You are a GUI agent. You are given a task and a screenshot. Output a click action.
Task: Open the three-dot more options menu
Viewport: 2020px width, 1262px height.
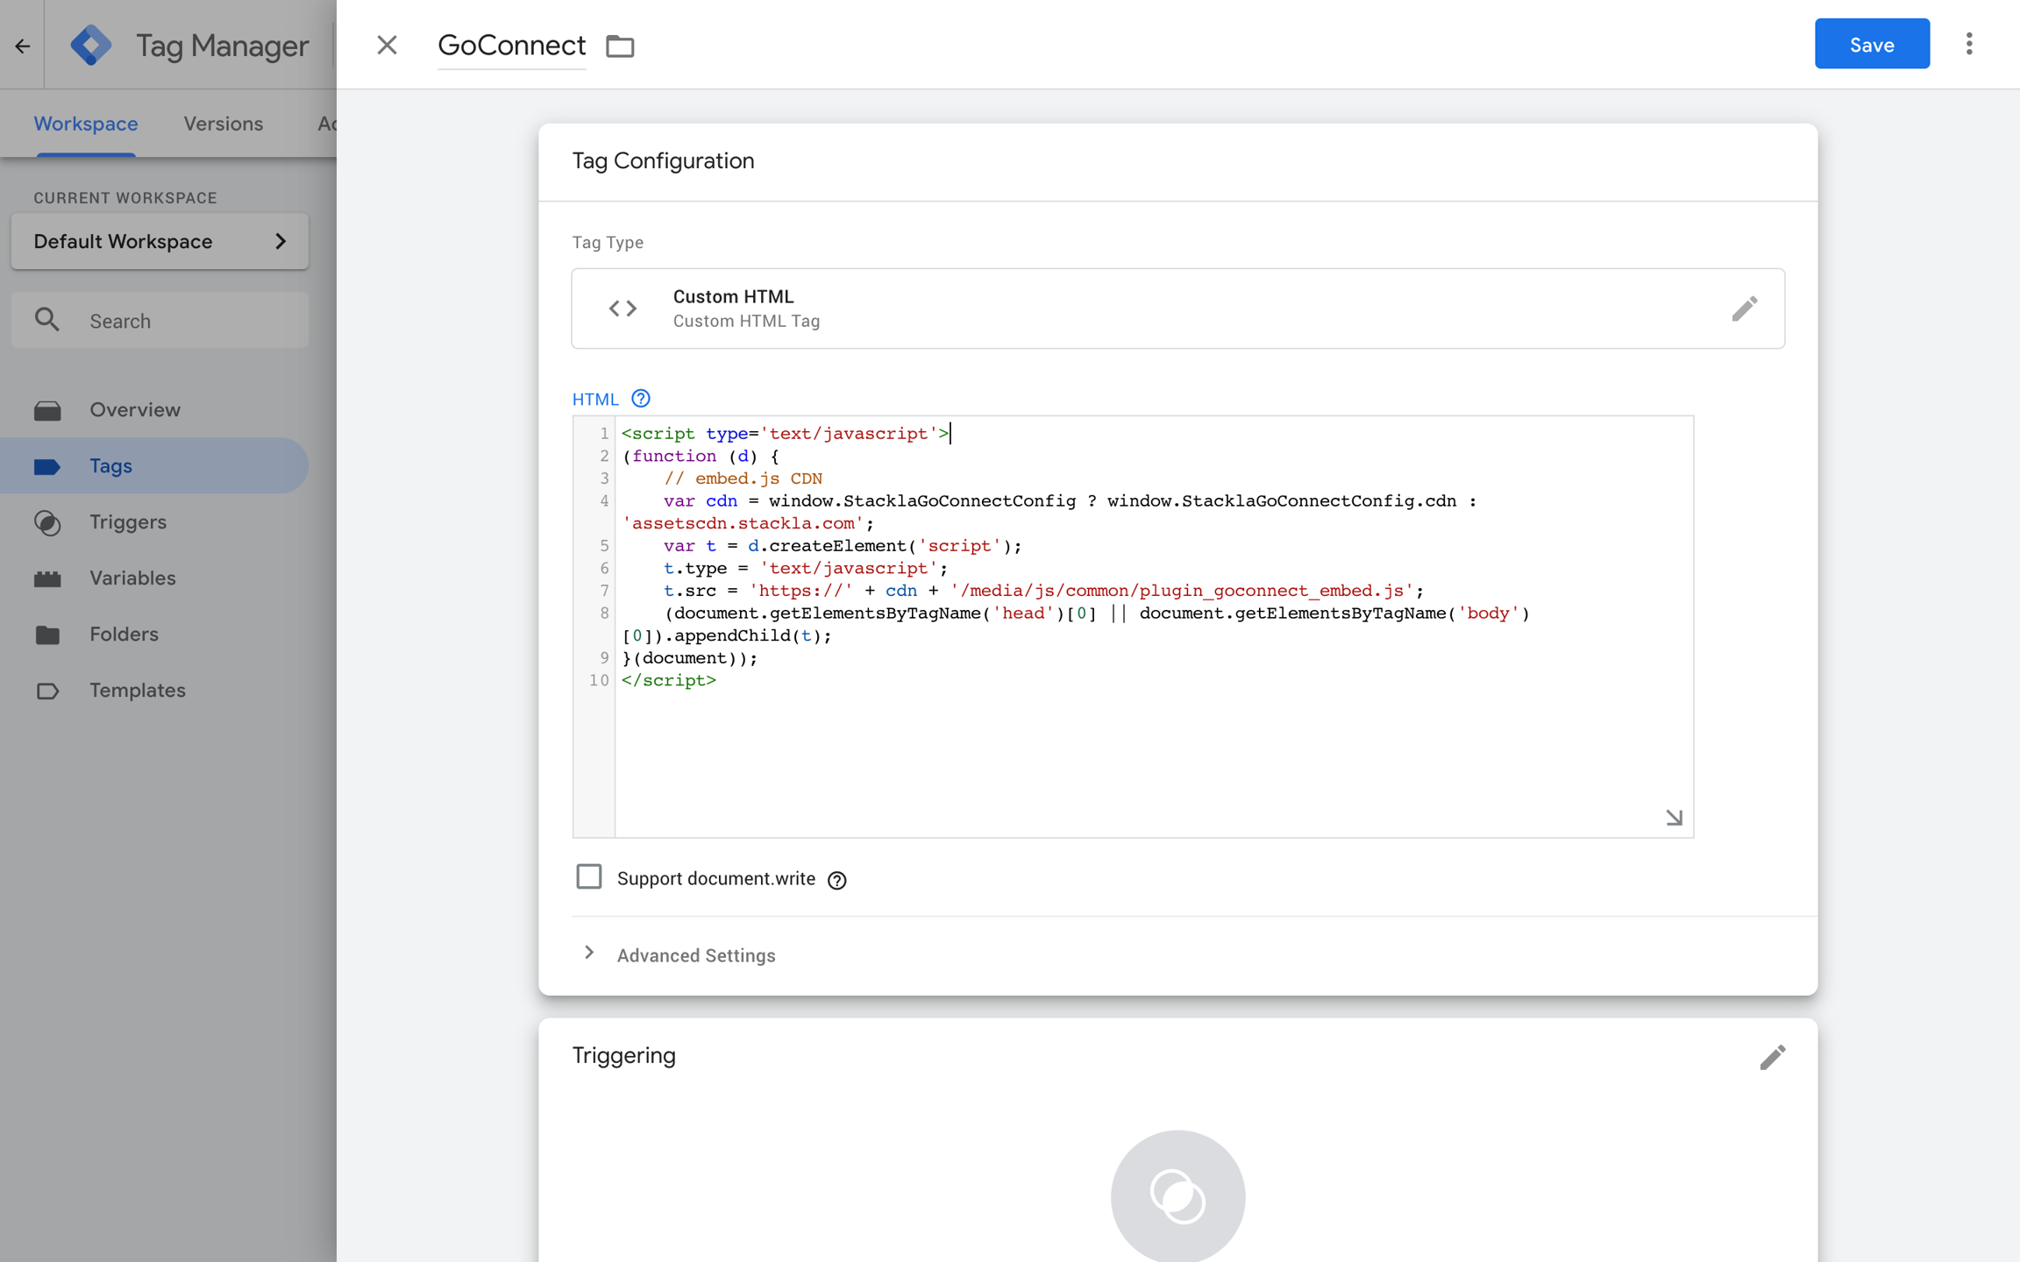[1968, 44]
